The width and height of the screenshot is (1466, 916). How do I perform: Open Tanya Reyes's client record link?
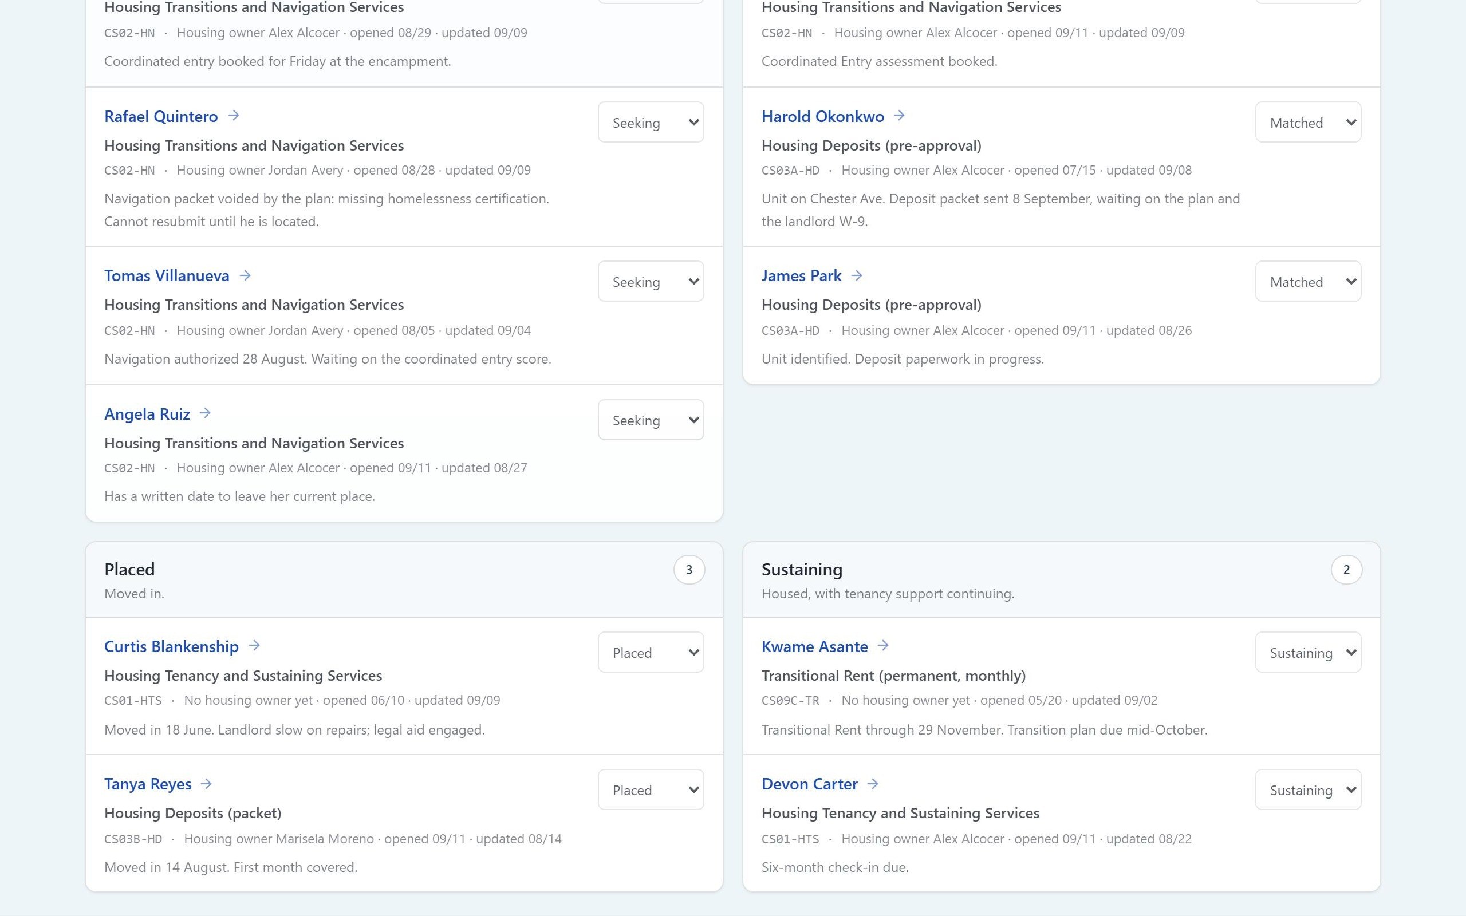[148, 784]
